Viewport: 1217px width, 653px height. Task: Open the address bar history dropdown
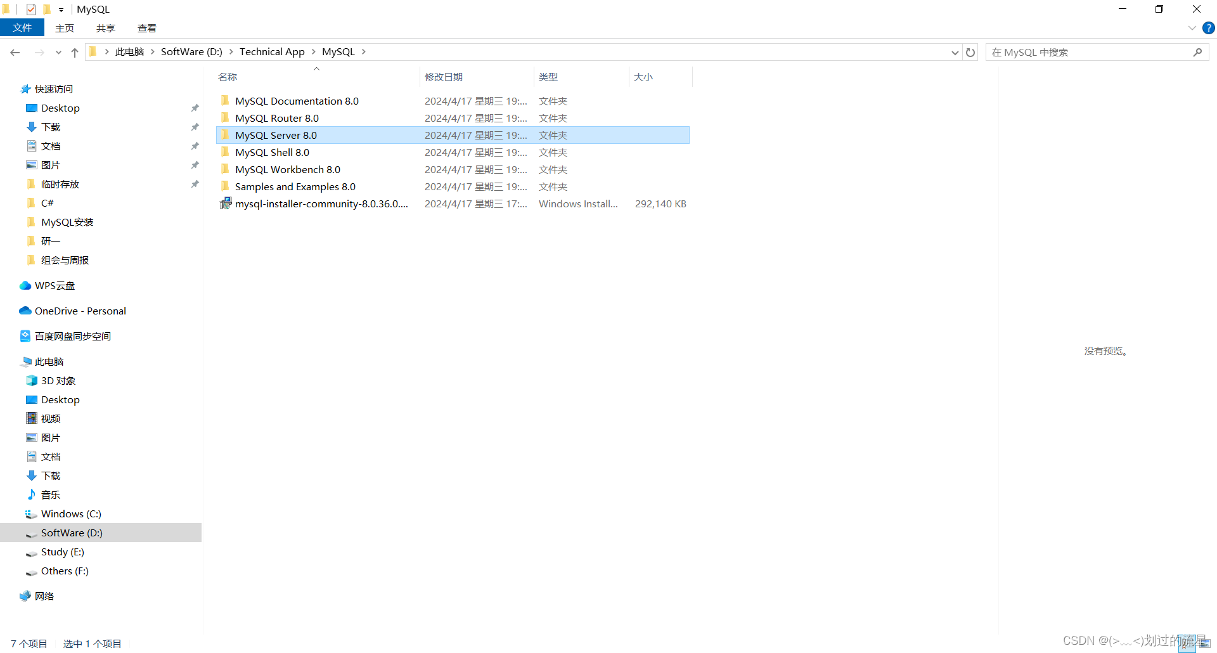pos(955,53)
